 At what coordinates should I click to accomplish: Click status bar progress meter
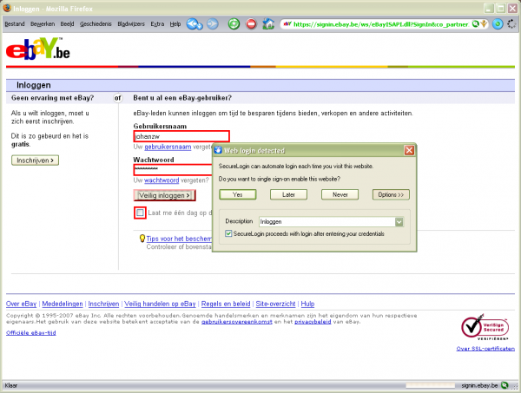click(431, 385)
